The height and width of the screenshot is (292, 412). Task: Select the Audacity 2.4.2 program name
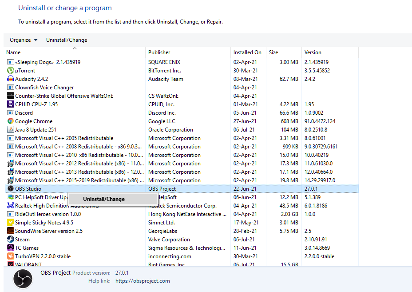point(32,79)
